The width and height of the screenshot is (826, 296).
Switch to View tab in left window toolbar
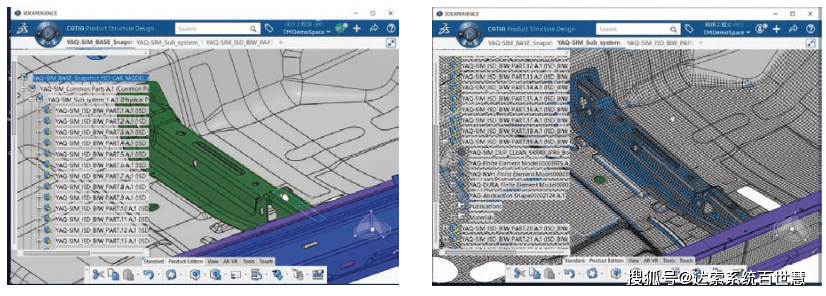(213, 261)
